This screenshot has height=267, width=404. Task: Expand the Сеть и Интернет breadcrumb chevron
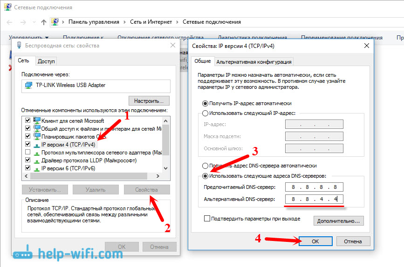point(177,22)
